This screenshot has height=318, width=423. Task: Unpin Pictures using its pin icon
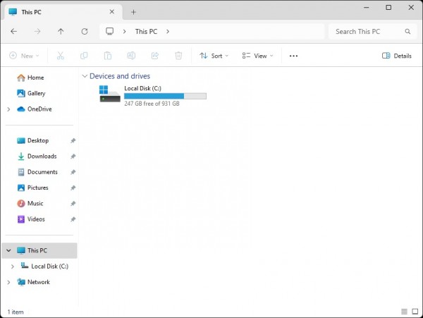73,188
